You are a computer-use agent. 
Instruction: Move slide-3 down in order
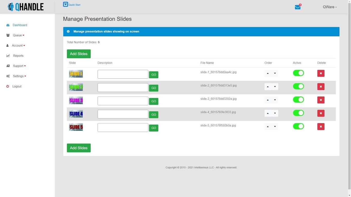(x=275, y=100)
